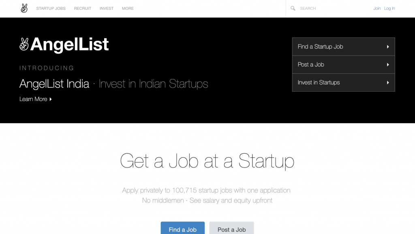Click the triangle next to Learn More

pos(51,99)
